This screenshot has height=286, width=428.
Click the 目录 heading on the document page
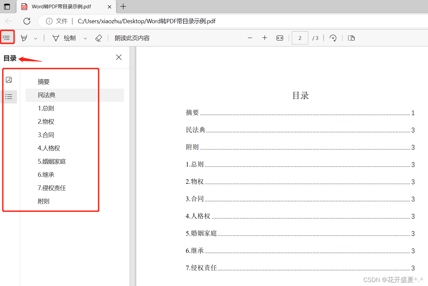[301, 96]
